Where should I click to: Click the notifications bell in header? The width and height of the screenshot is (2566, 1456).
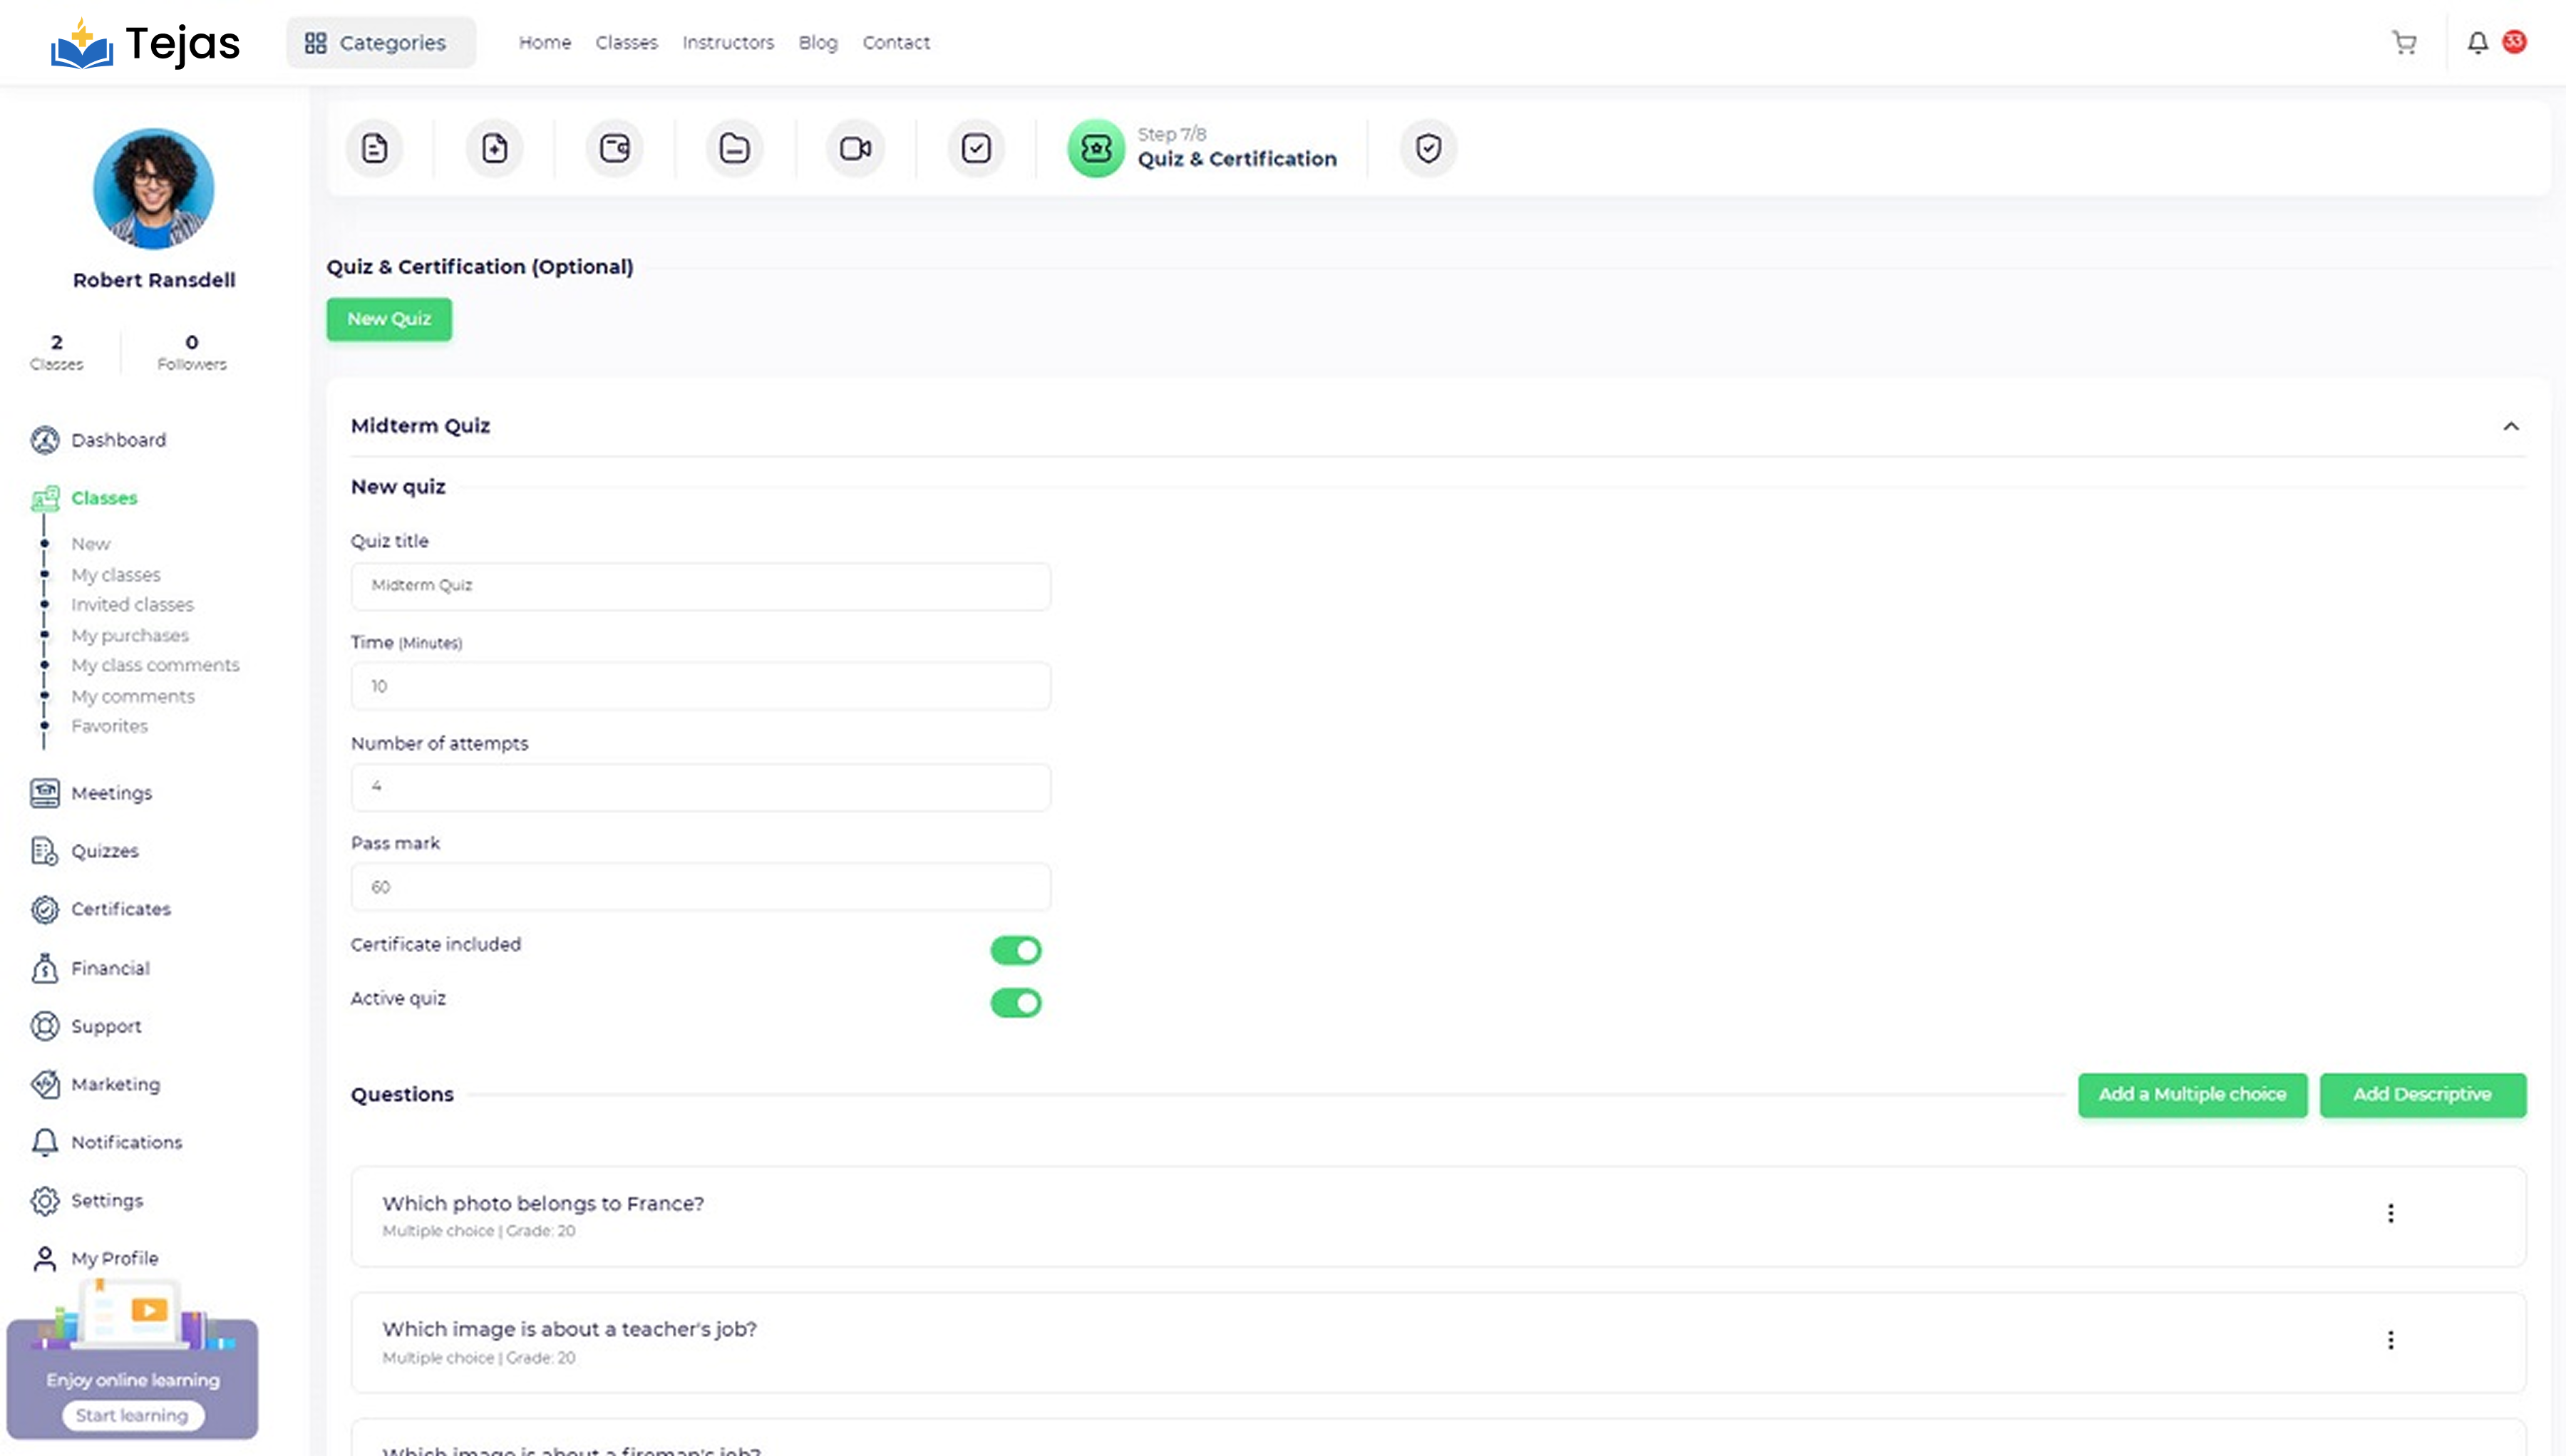click(2477, 42)
